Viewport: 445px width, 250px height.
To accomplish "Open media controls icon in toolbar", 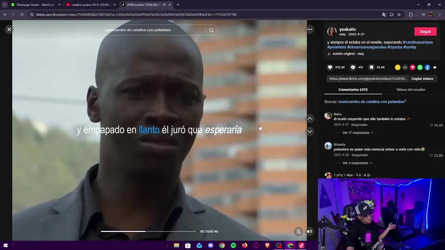I will pyautogui.click(x=423, y=15).
